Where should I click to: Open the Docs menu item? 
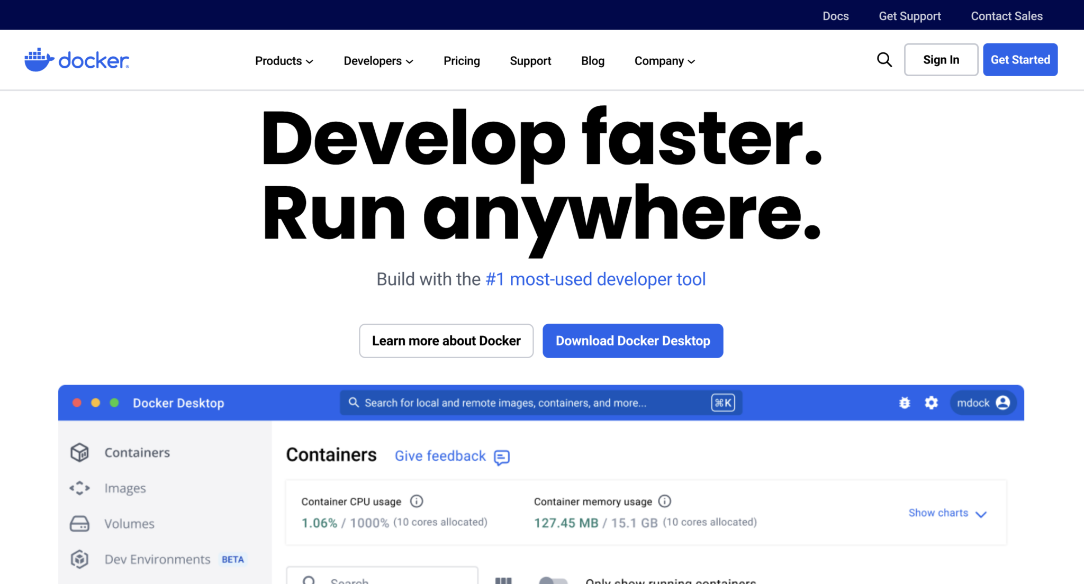pos(835,15)
